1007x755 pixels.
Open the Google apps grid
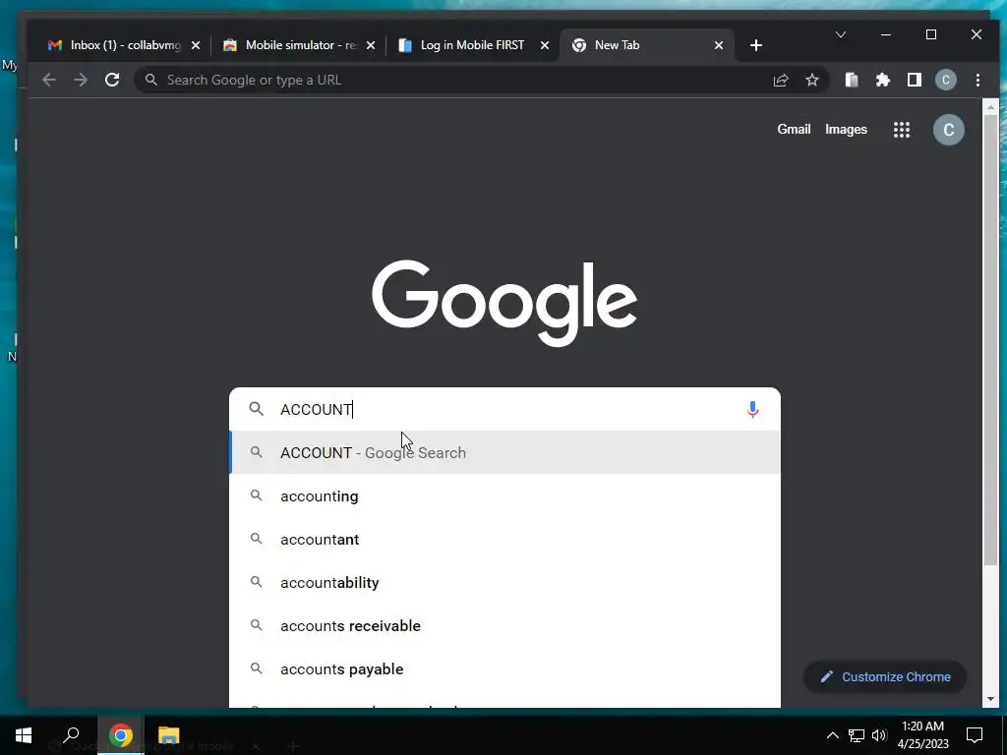pos(902,130)
